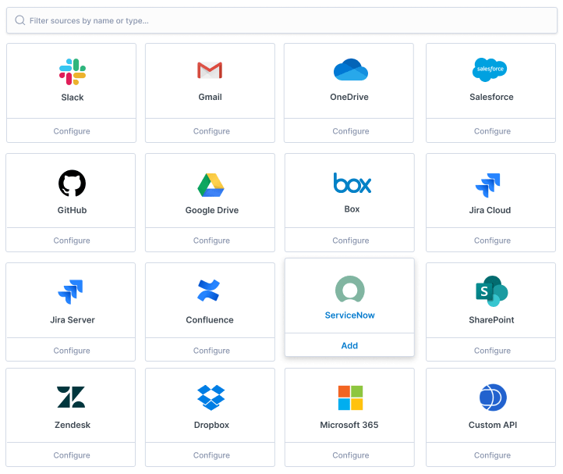Click the ServiceNow name link
The image size is (563, 474).
coord(349,315)
